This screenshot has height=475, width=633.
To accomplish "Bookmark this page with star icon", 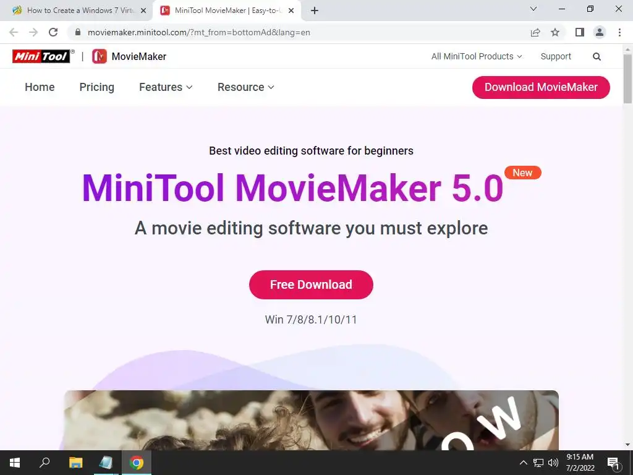I will (x=555, y=32).
